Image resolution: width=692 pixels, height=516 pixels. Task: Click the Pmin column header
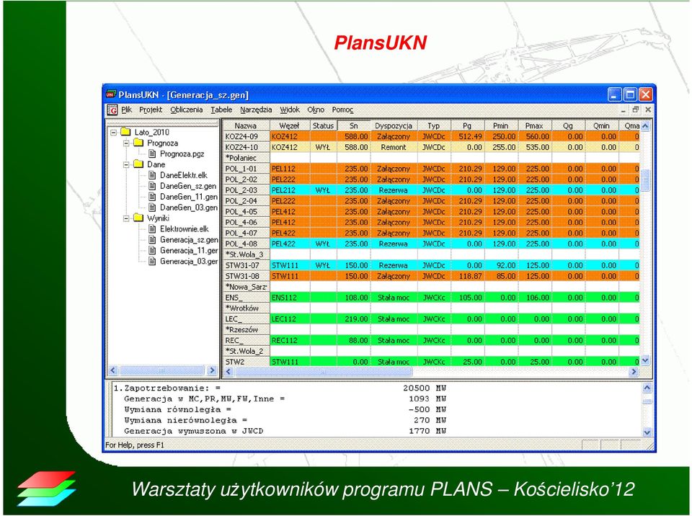tap(501, 126)
